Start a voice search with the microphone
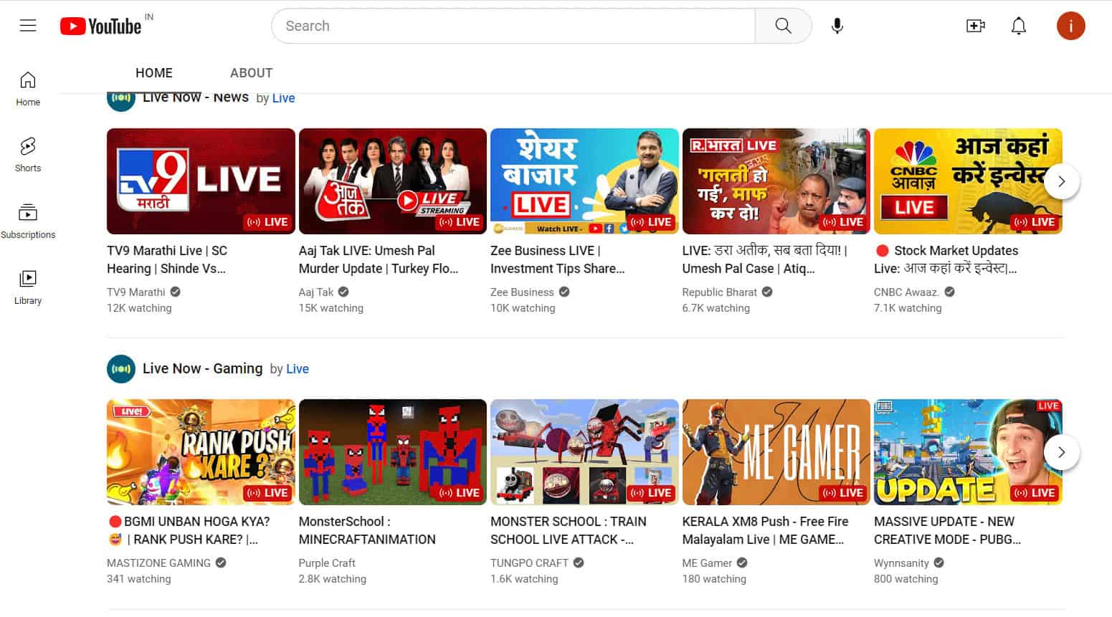 836,25
